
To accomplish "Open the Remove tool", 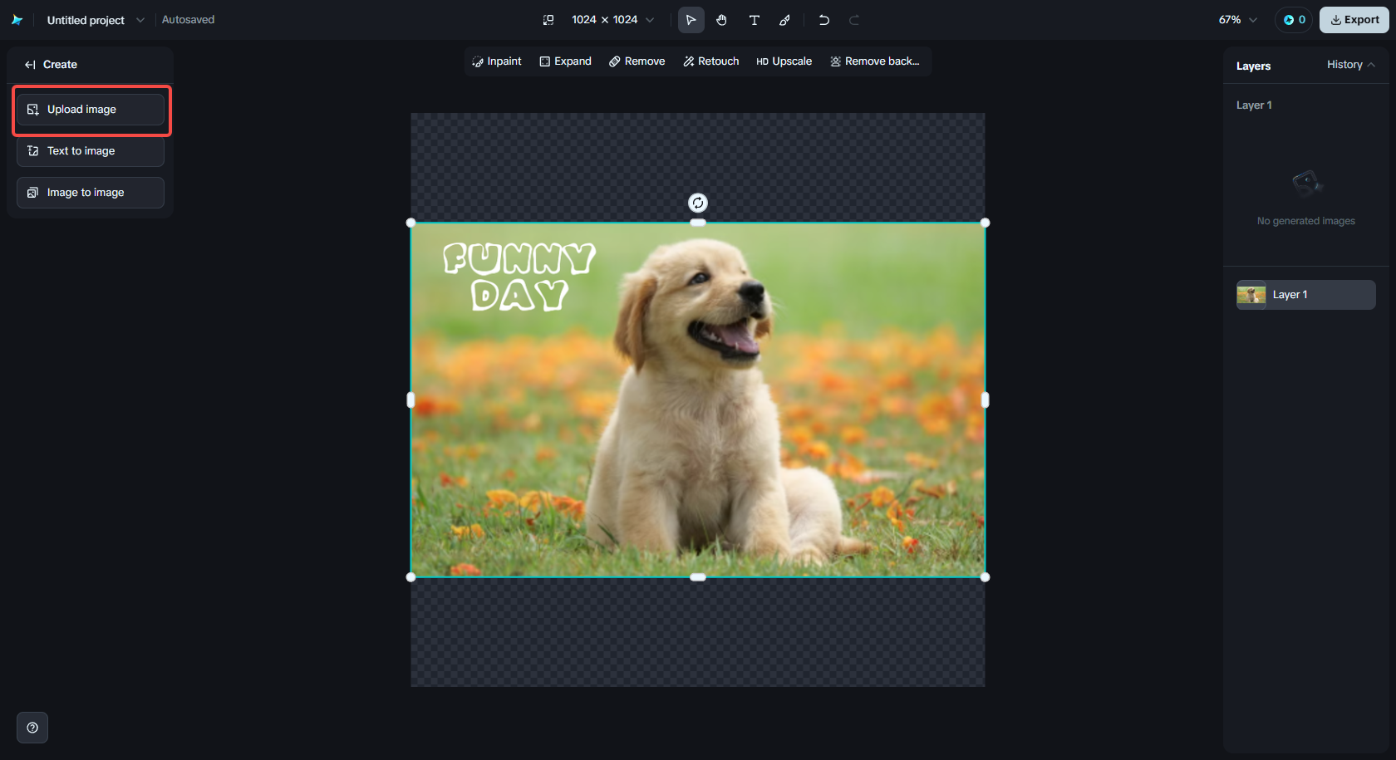I will (637, 61).
